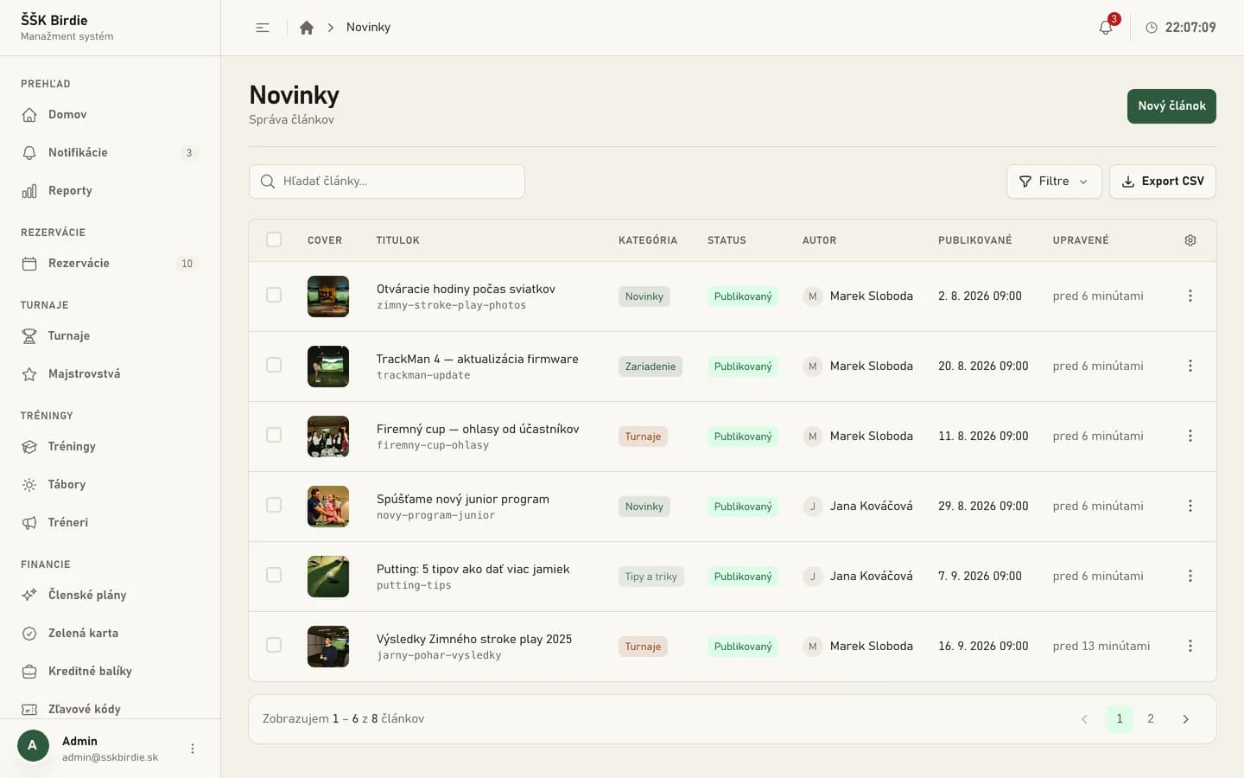Open Admin account options menu
The height and width of the screenshot is (778, 1244).
click(x=193, y=749)
